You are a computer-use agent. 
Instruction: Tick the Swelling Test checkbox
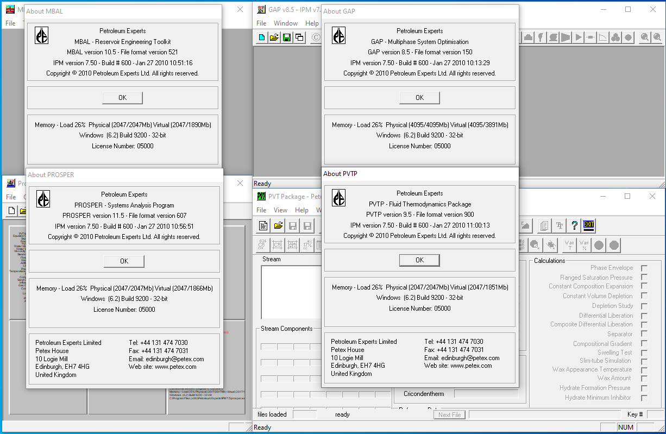[x=644, y=352]
